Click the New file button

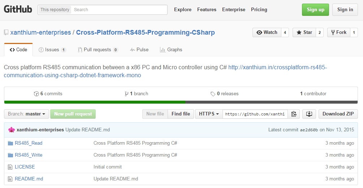click(x=155, y=114)
